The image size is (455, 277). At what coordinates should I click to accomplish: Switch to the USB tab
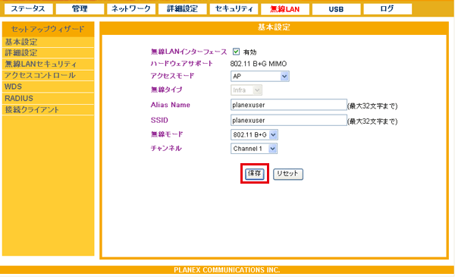click(336, 8)
